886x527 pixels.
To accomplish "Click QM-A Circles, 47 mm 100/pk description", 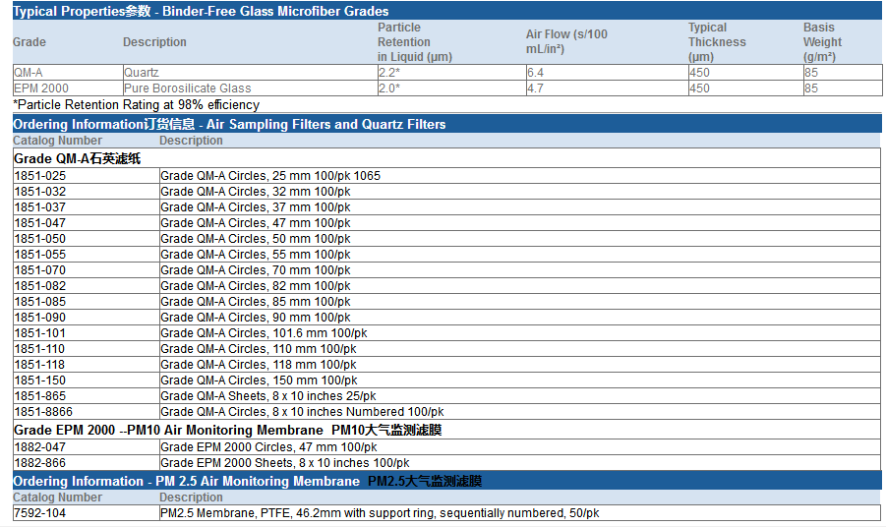I will [x=256, y=223].
